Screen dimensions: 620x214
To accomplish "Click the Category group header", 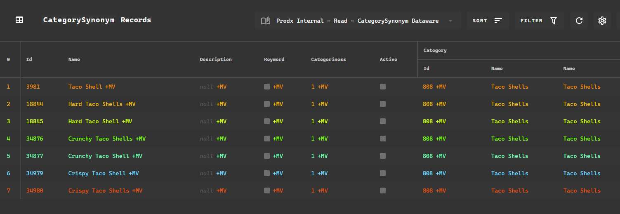I will click(435, 50).
